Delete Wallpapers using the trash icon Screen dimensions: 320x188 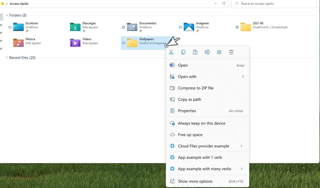click(231, 52)
